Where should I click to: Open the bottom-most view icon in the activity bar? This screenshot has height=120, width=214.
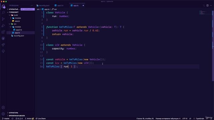(x=3, y=51)
